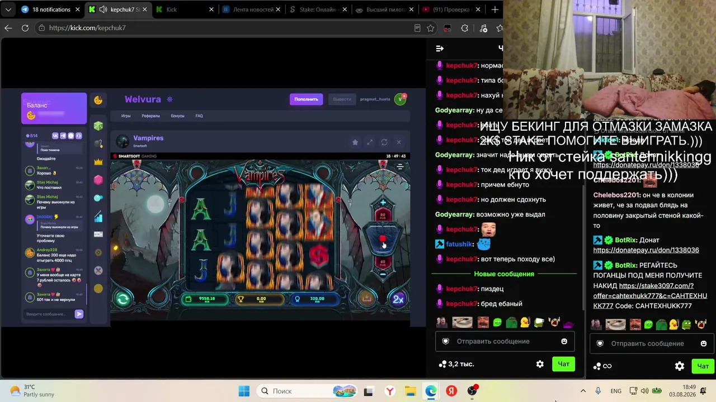Open the slot hamburger menu

(400, 166)
